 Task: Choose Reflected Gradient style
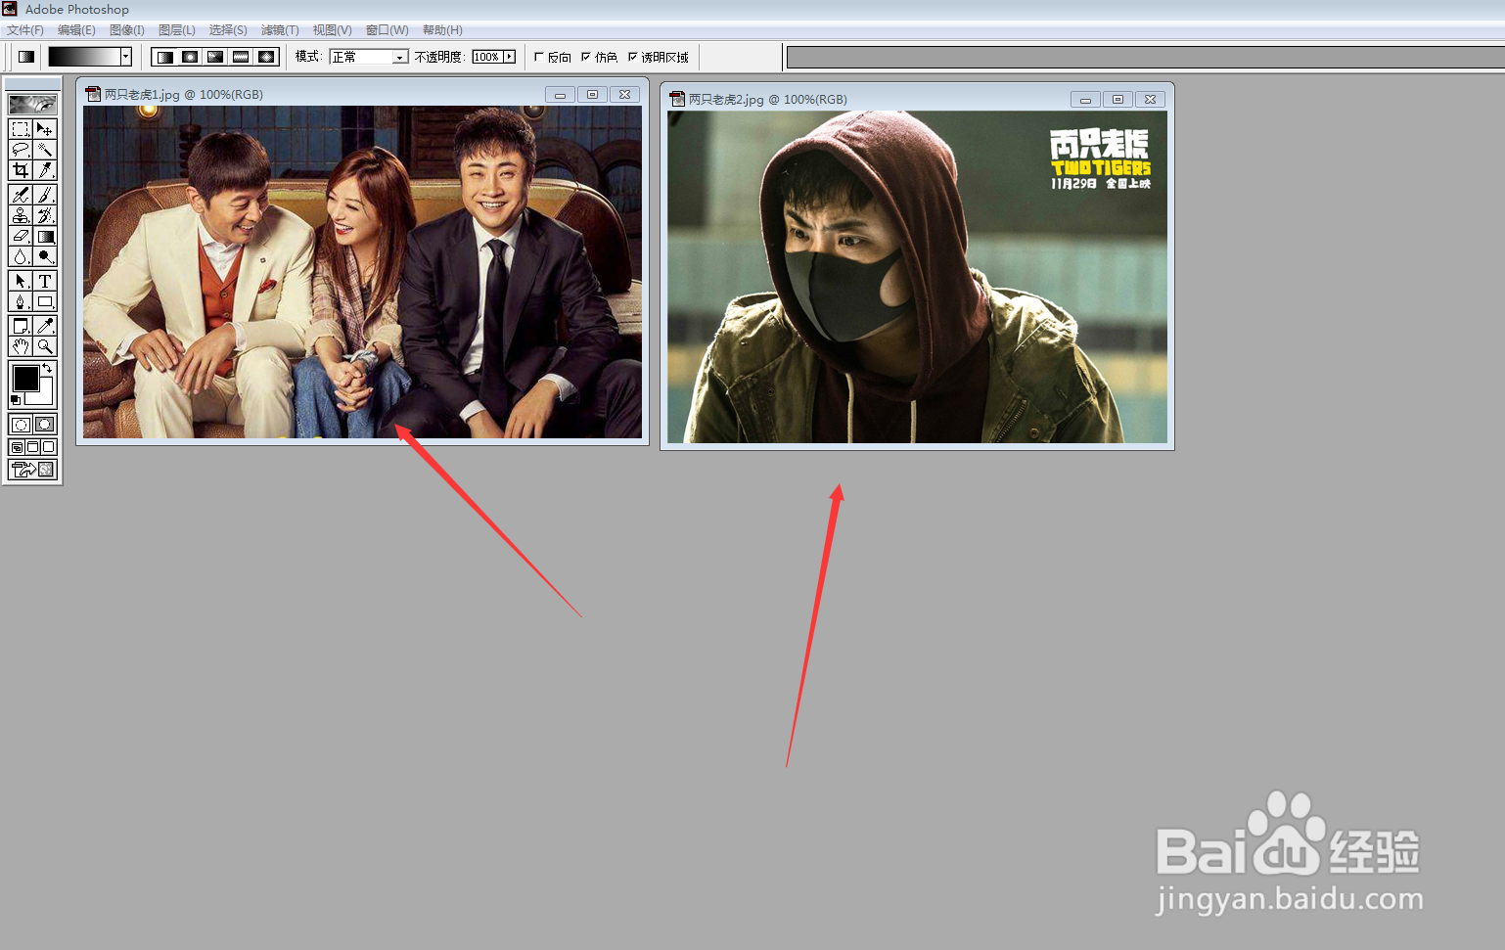point(242,57)
